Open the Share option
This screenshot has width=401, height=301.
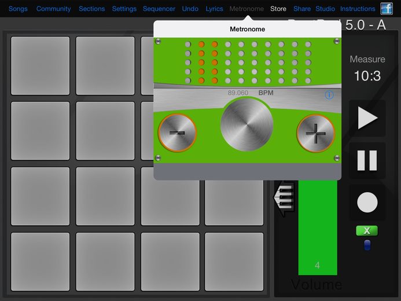pos(302,9)
